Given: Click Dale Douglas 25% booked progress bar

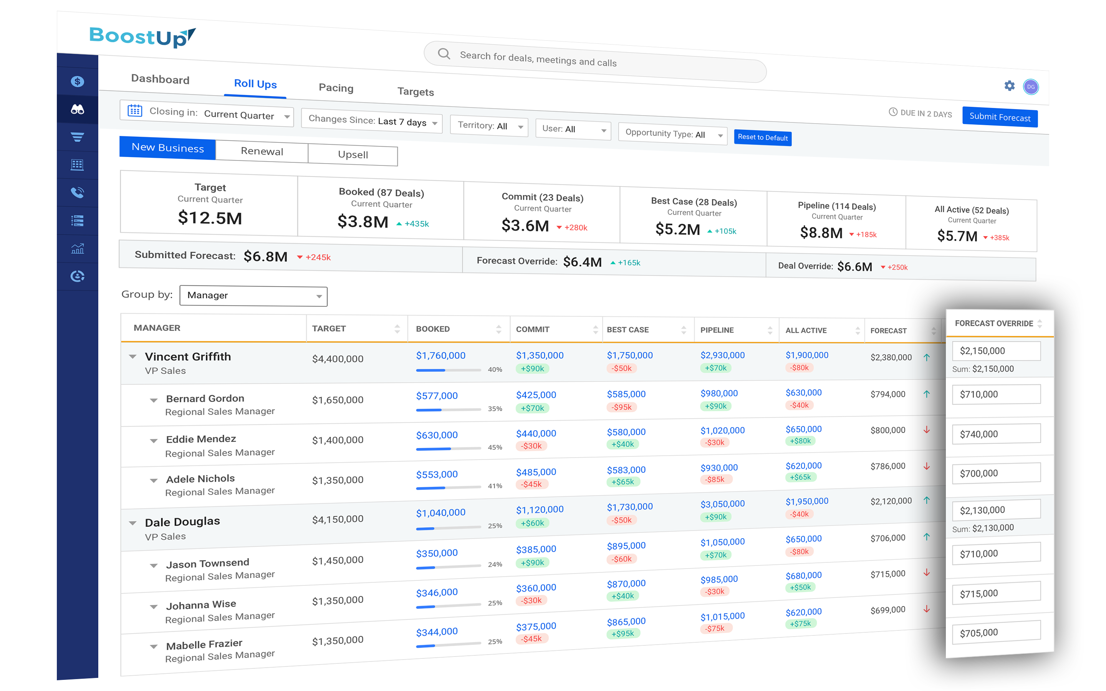Looking at the screenshot, I should pyautogui.click(x=448, y=528).
